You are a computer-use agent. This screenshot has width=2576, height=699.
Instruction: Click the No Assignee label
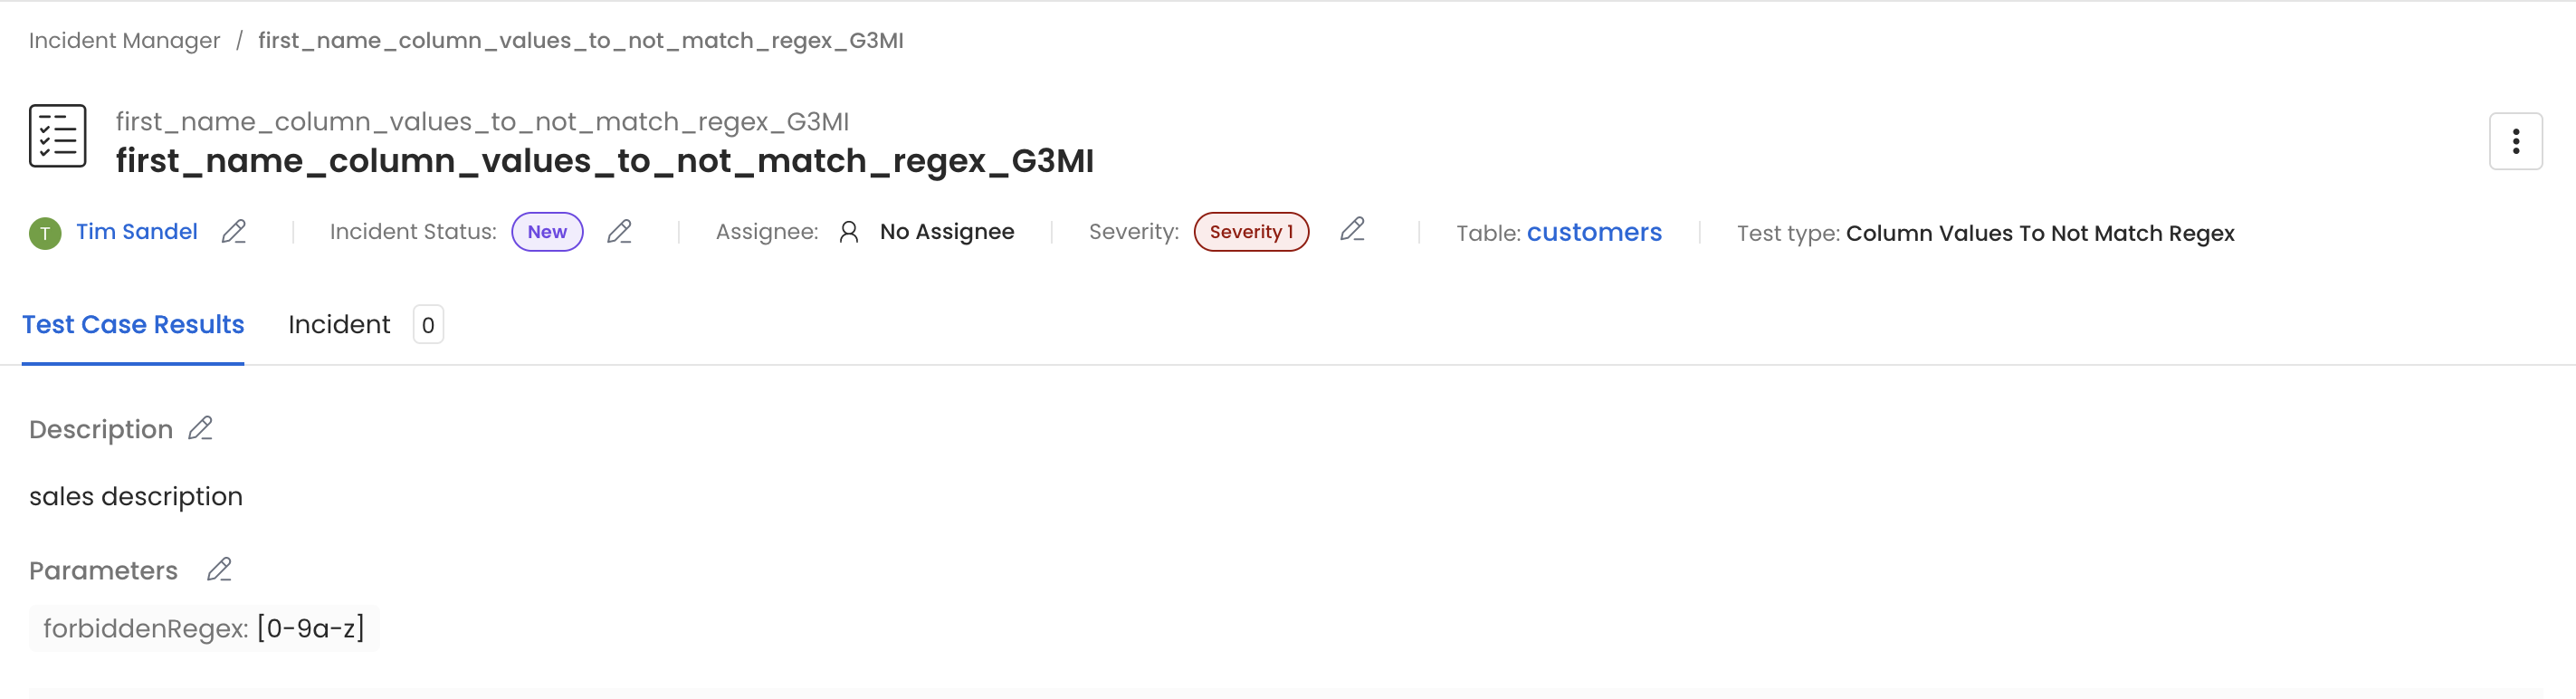pyautogui.click(x=946, y=232)
